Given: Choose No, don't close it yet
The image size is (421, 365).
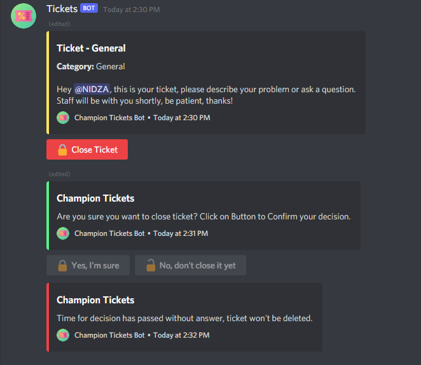Looking at the screenshot, I should tap(190, 265).
